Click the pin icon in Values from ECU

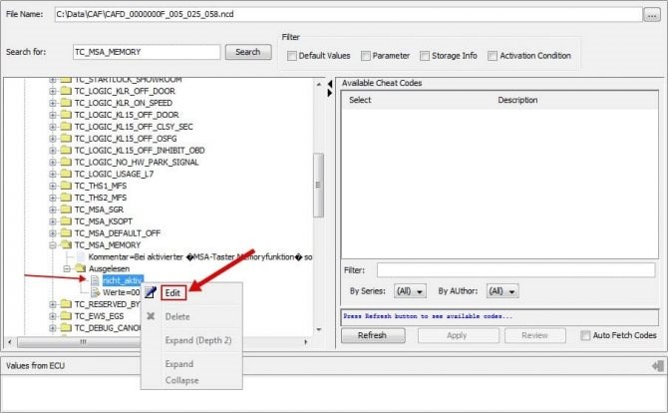[656, 364]
